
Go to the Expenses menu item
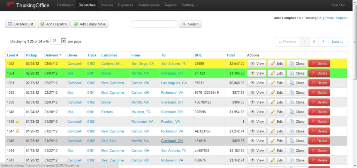pos(126,5)
